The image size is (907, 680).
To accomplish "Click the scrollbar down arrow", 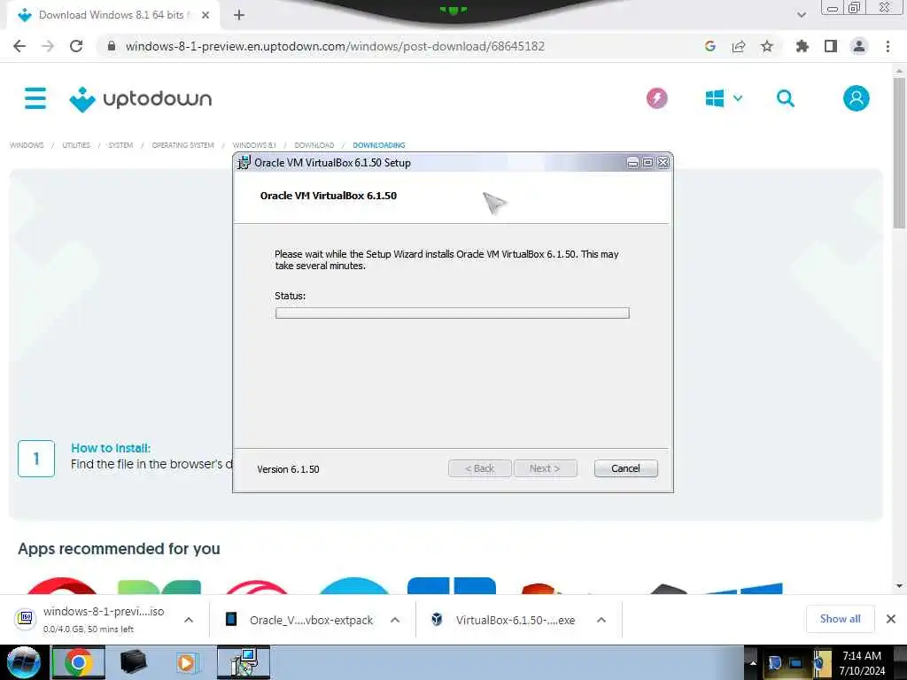I will pyautogui.click(x=899, y=586).
